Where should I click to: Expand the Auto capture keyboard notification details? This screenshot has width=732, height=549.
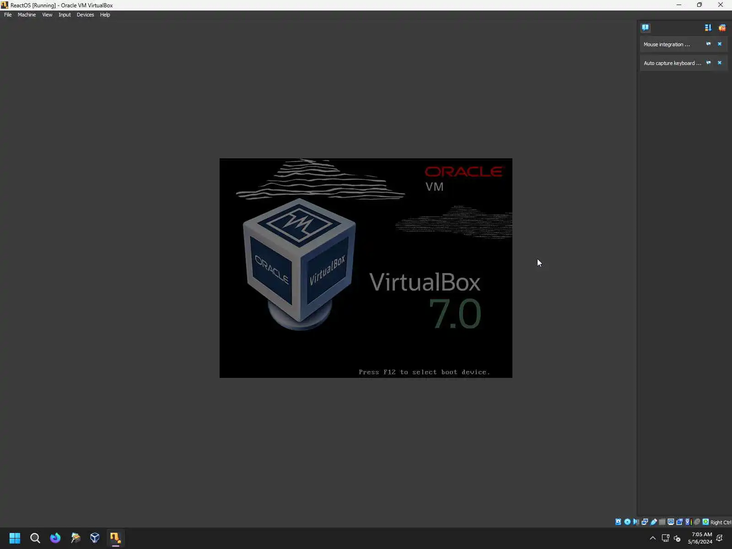[708, 63]
